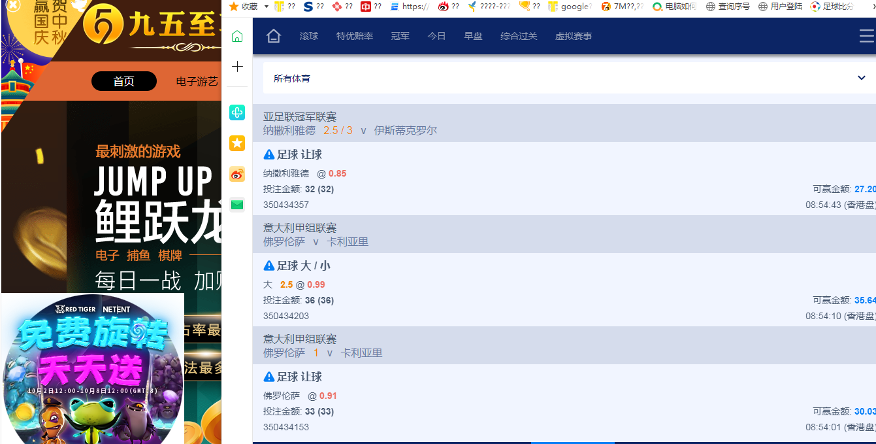Image resolution: width=876 pixels, height=444 pixels.
Task: Click the green home icon in the browser sidebar
Action: click(237, 37)
